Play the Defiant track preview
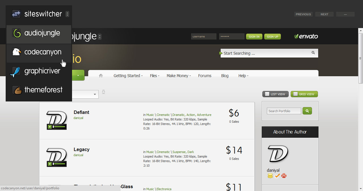 (50, 127)
